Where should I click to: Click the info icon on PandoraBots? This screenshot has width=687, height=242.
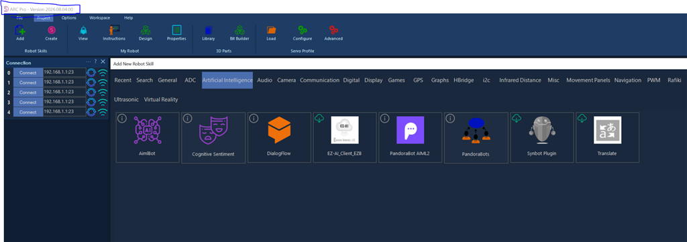[451, 118]
